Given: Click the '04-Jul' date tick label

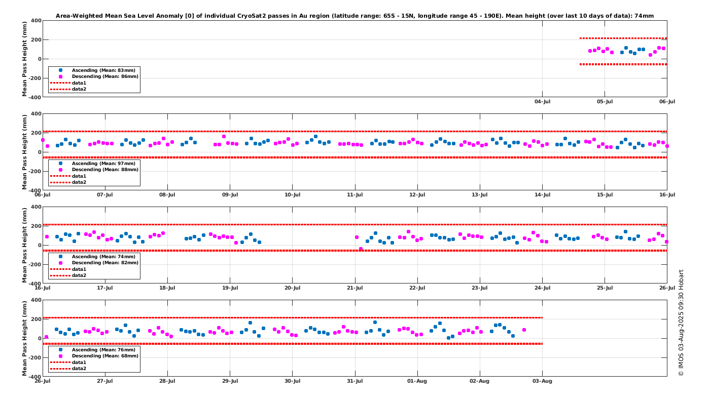Looking at the screenshot, I should coord(542,102).
